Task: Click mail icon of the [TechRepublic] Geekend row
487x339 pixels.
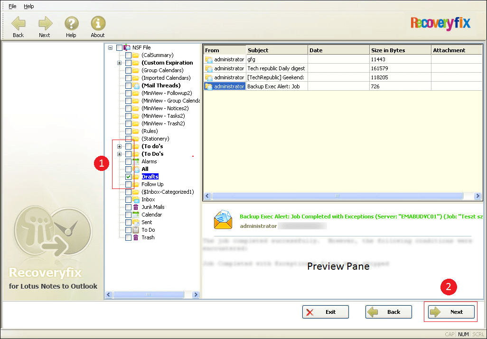Action: point(209,77)
